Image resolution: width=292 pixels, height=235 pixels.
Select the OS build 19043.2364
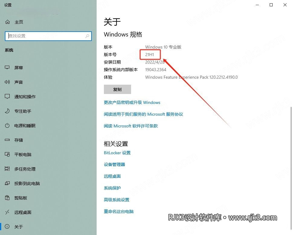click(156, 70)
